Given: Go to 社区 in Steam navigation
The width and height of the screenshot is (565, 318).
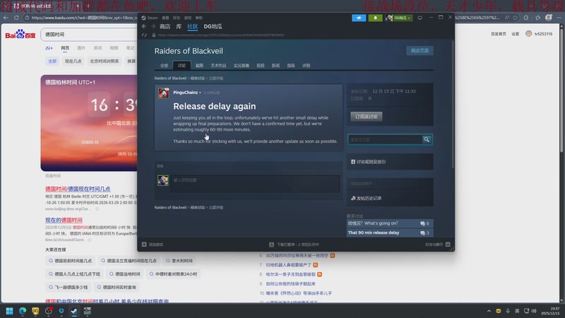Looking at the screenshot, I should pos(192,26).
